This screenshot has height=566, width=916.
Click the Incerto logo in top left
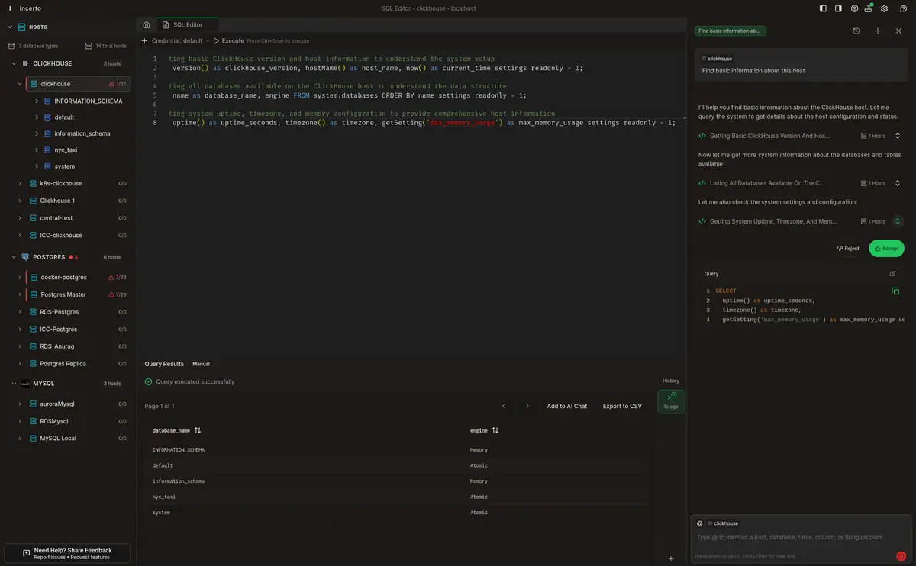[x=8, y=8]
